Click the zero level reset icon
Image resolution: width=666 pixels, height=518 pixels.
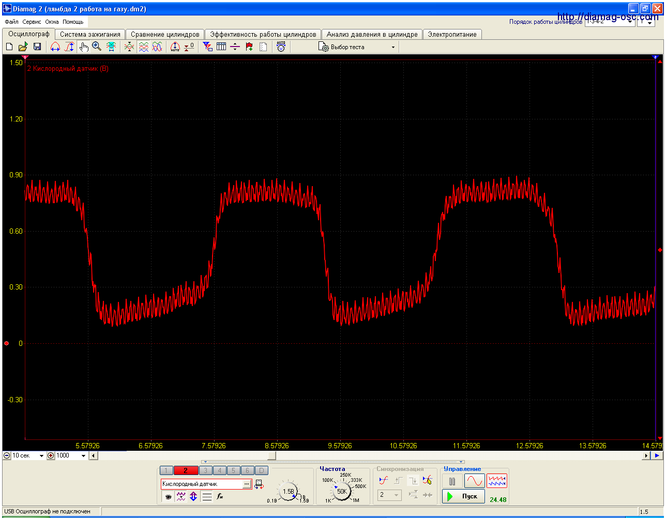coord(189,47)
